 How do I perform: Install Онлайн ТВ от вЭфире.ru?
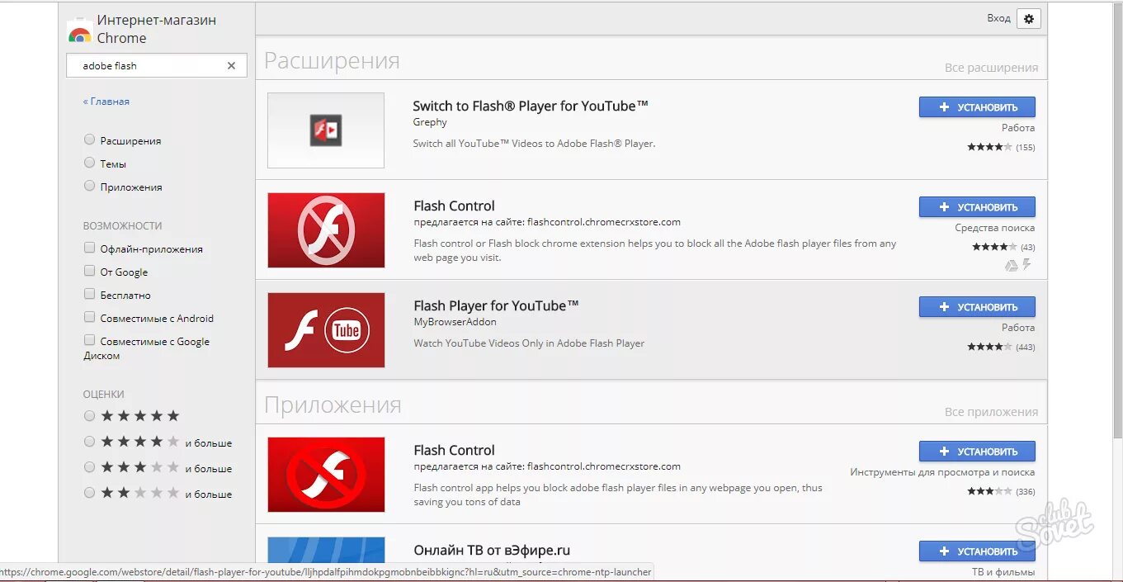point(977,551)
